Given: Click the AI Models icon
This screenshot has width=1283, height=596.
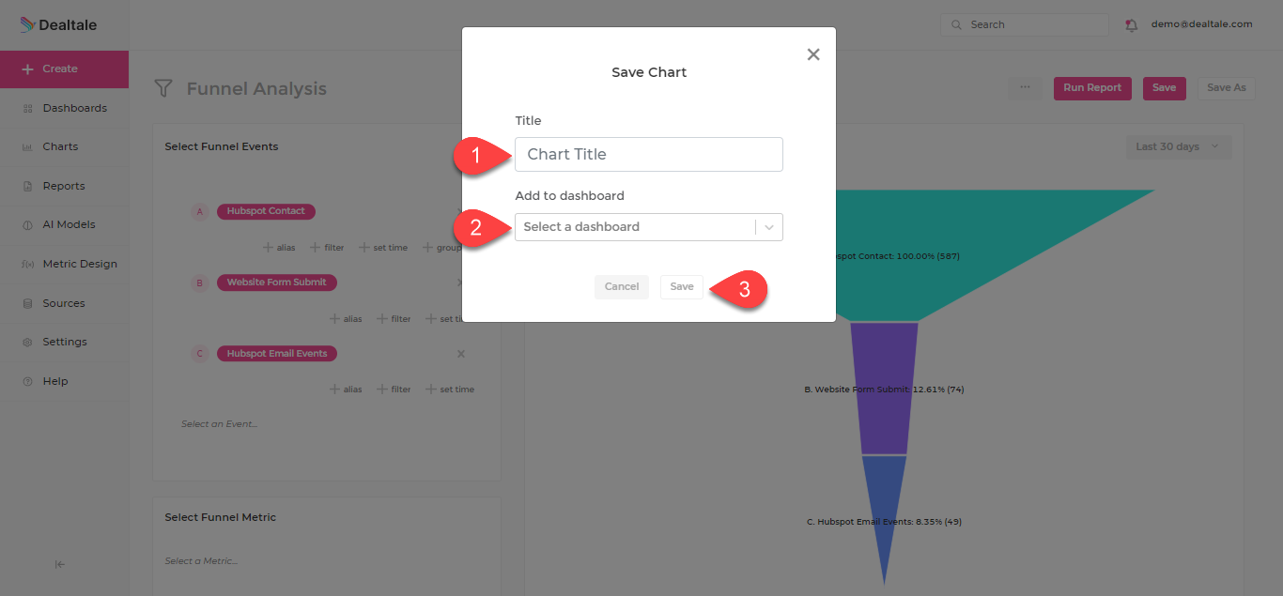Looking at the screenshot, I should (27, 225).
